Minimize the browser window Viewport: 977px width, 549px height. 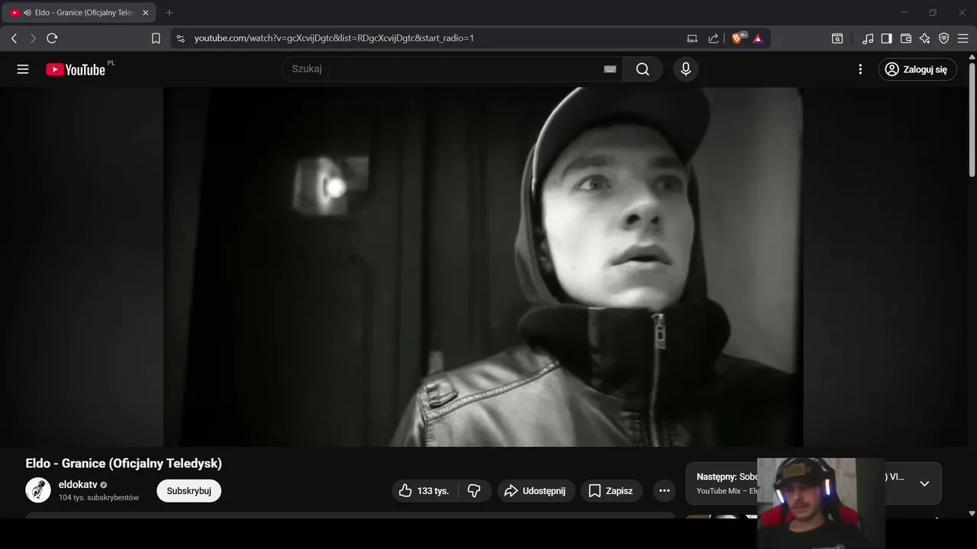tap(904, 13)
